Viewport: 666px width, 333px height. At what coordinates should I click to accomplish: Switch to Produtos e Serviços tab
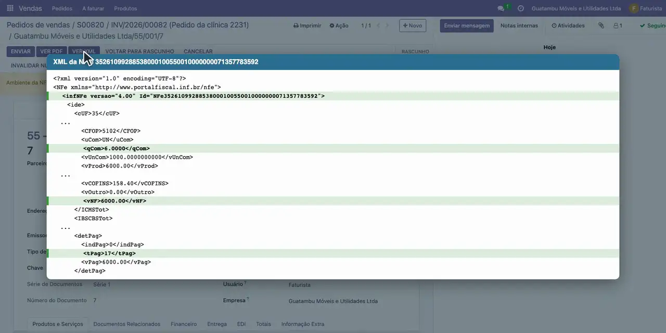coord(58,324)
